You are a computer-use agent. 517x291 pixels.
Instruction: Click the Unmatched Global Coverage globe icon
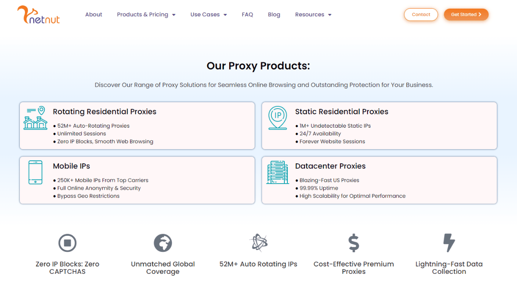pyautogui.click(x=163, y=243)
